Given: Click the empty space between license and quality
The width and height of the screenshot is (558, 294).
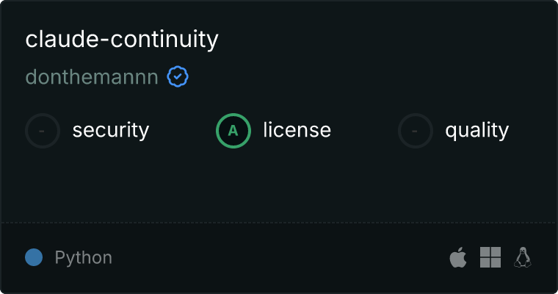Looking at the screenshot, I should 365,131.
